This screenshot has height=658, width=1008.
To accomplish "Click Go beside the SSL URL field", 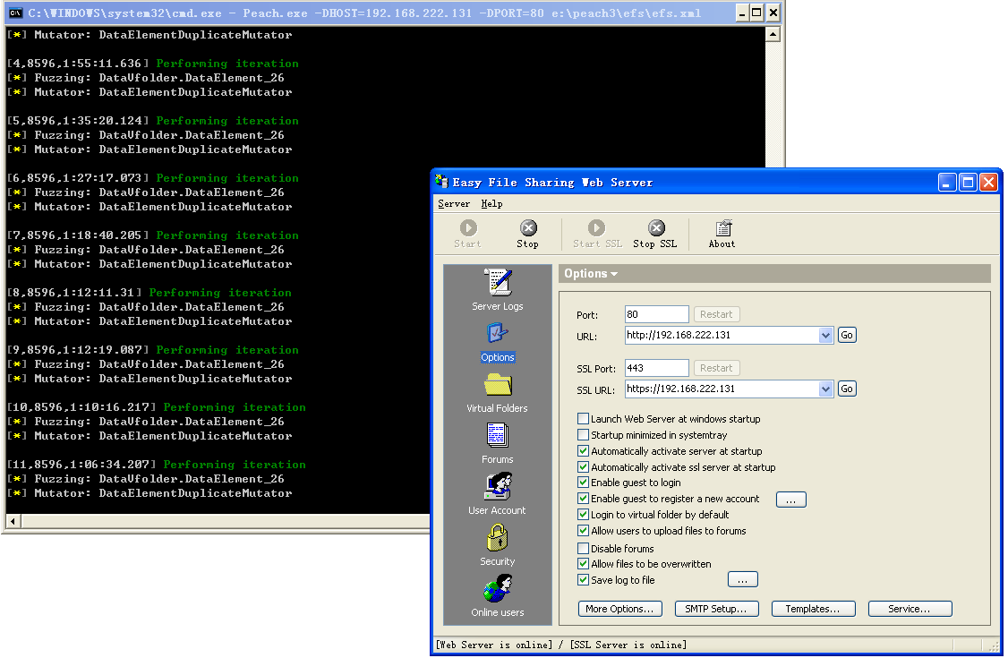I will click(847, 389).
